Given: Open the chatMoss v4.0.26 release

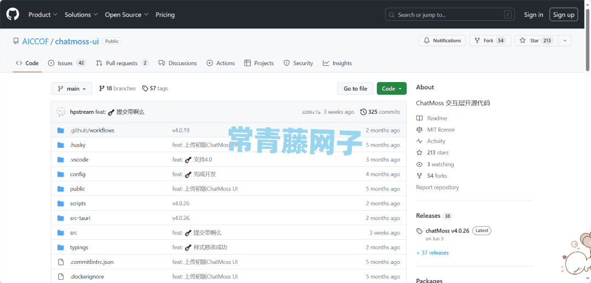Looking at the screenshot, I should pyautogui.click(x=448, y=230).
